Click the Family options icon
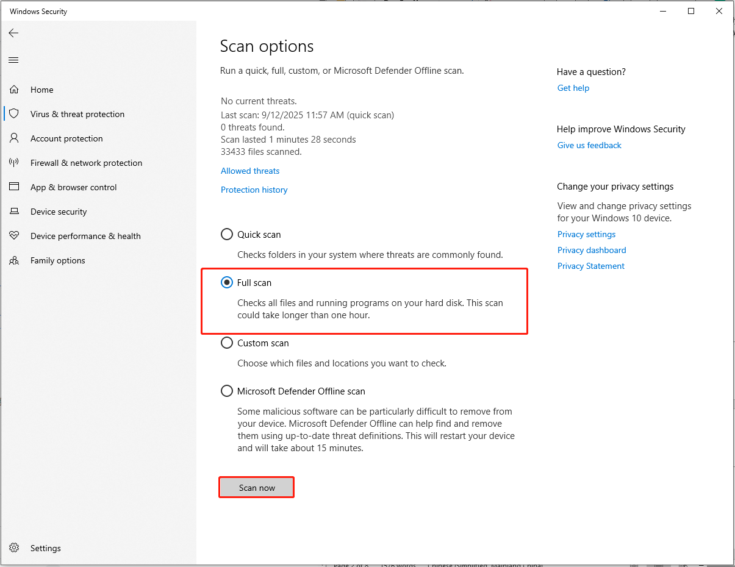Screen dimensions: 735x567 click(x=13, y=260)
